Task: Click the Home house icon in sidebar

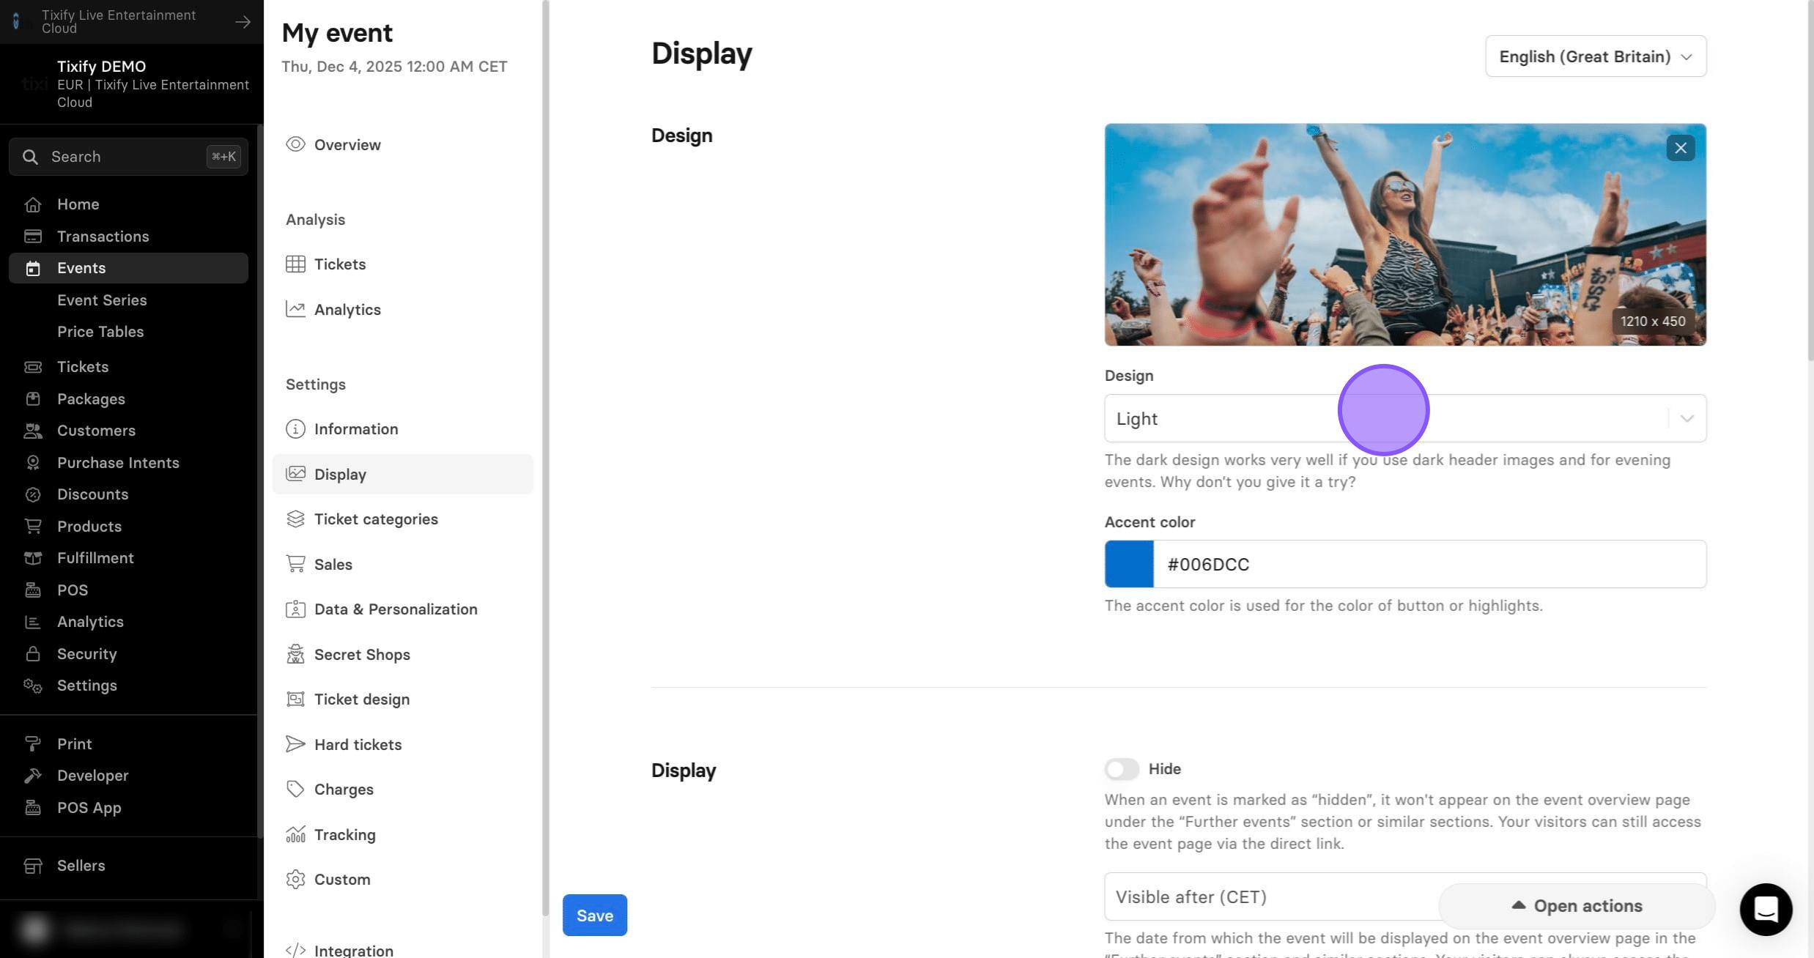Action: coord(32,204)
